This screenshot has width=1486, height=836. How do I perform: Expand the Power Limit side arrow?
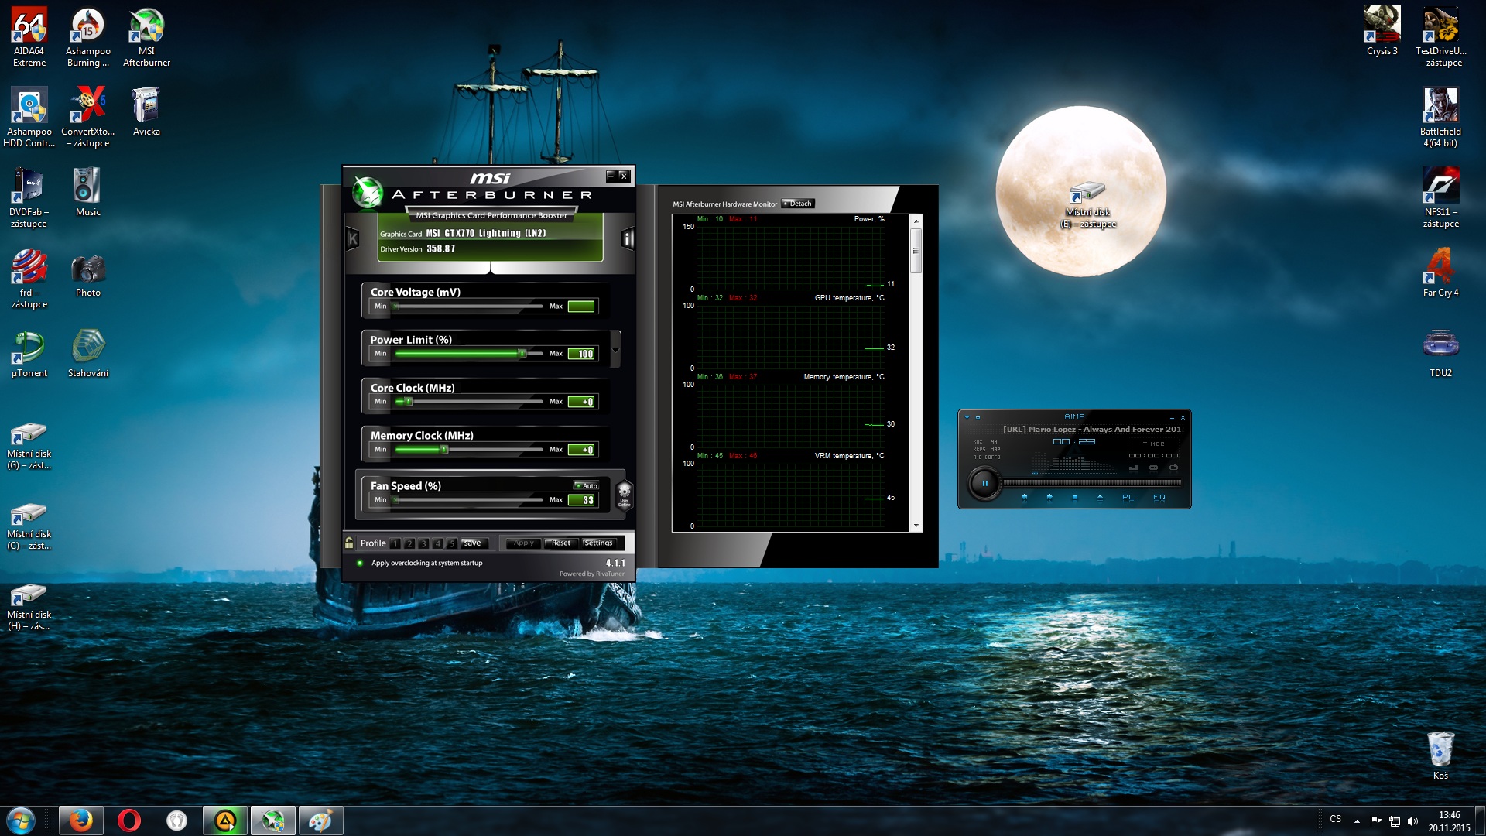tap(616, 350)
